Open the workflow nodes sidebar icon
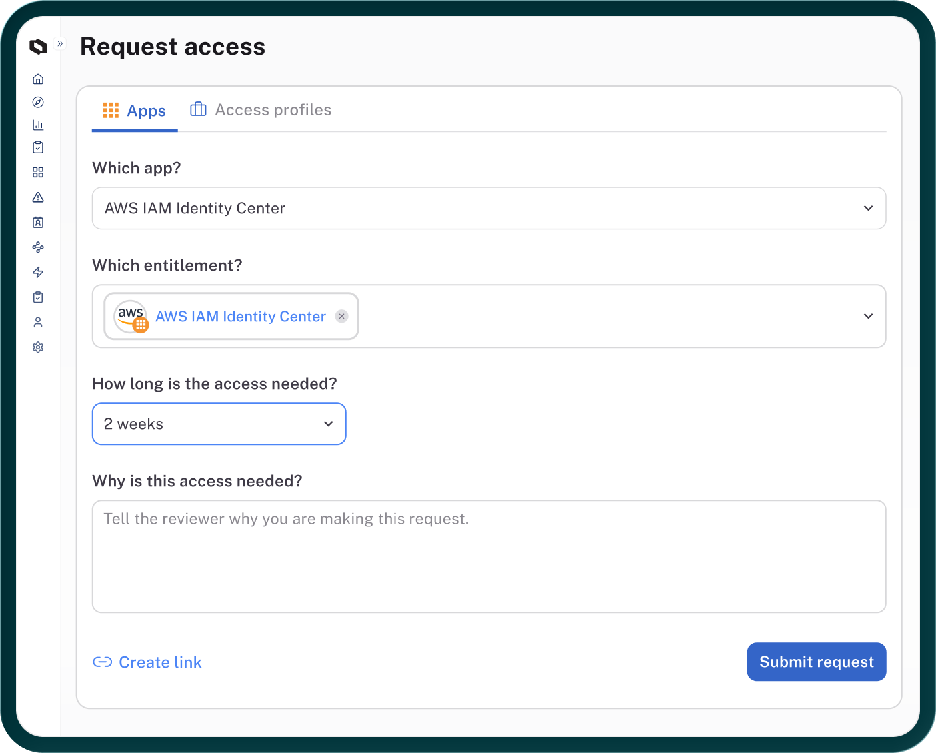This screenshot has width=936, height=753. [x=38, y=247]
